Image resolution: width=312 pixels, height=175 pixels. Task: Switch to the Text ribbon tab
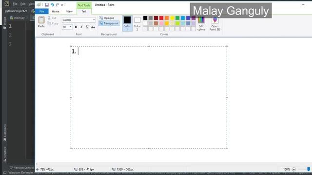[x=84, y=12]
